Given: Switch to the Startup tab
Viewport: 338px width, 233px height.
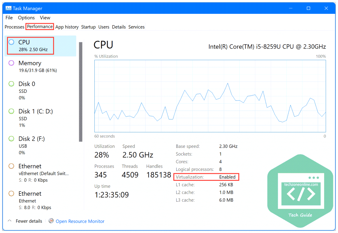Looking at the screenshot, I should click(x=88, y=27).
